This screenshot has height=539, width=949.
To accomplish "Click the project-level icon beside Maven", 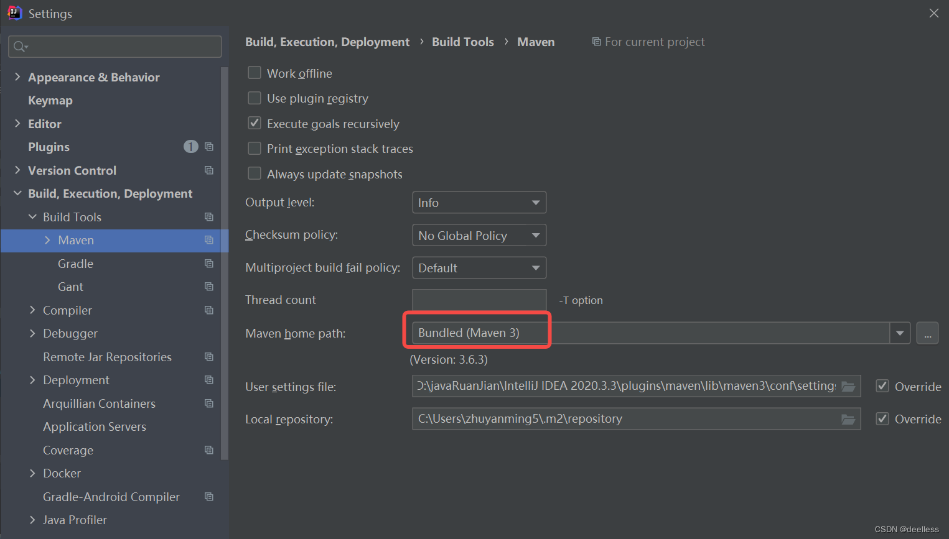I will (209, 240).
